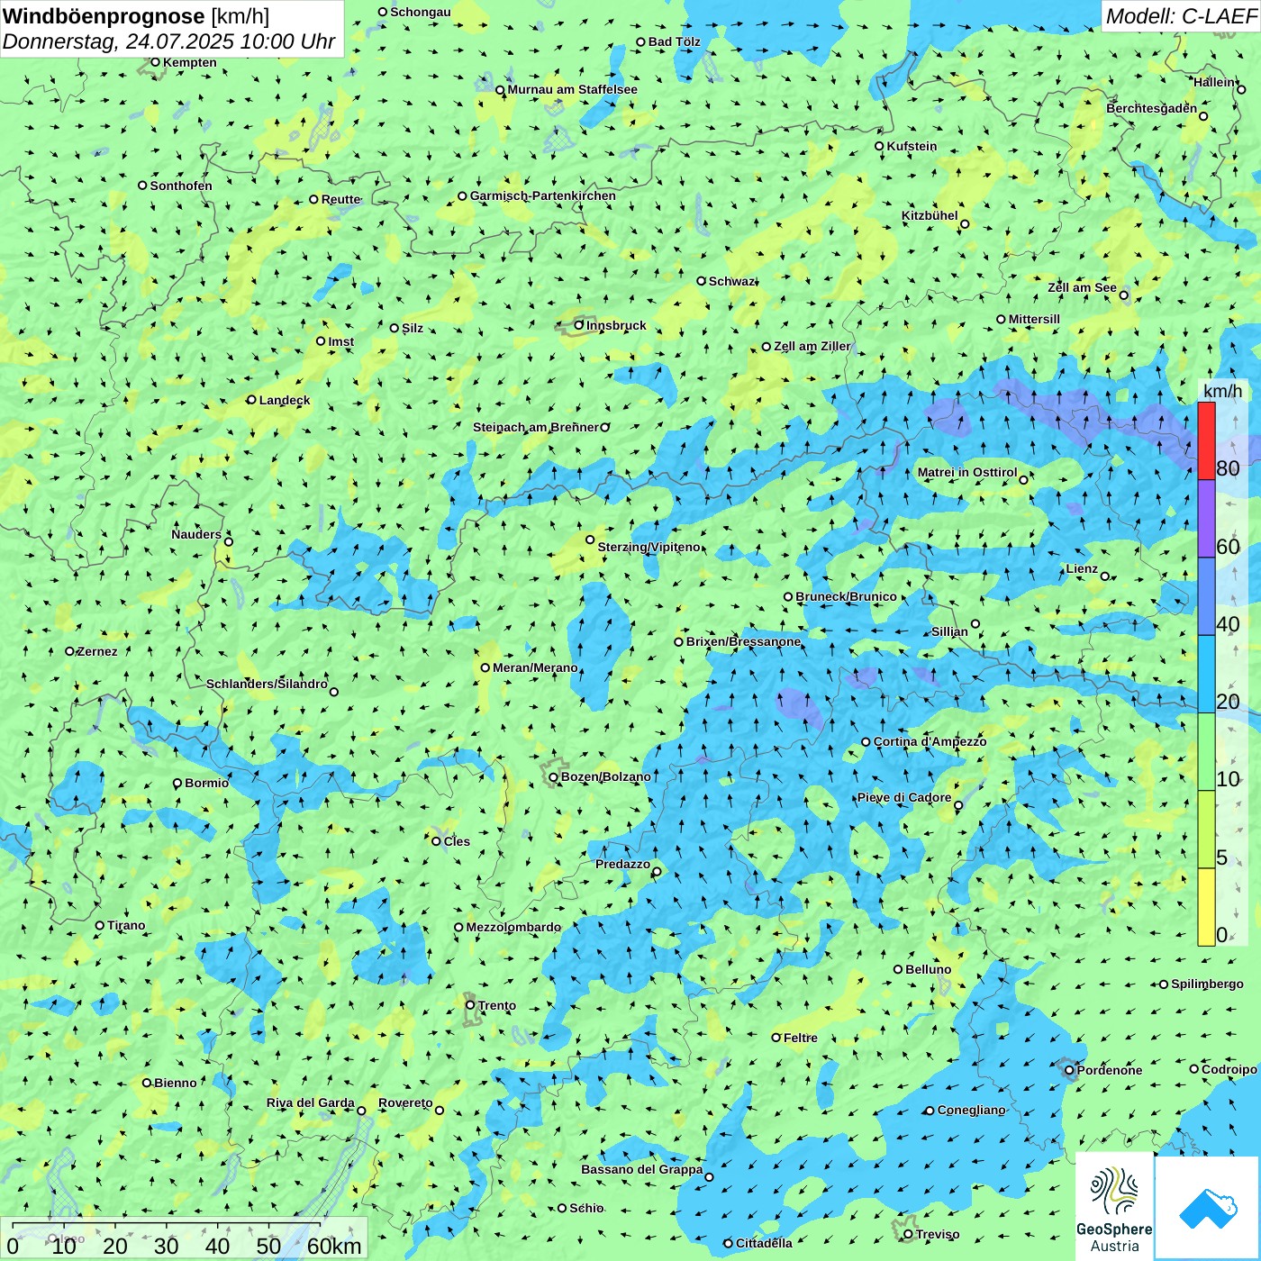Image resolution: width=1261 pixels, height=1261 pixels.
Task: Click the Steinach am Brenner label
Action: tap(536, 427)
